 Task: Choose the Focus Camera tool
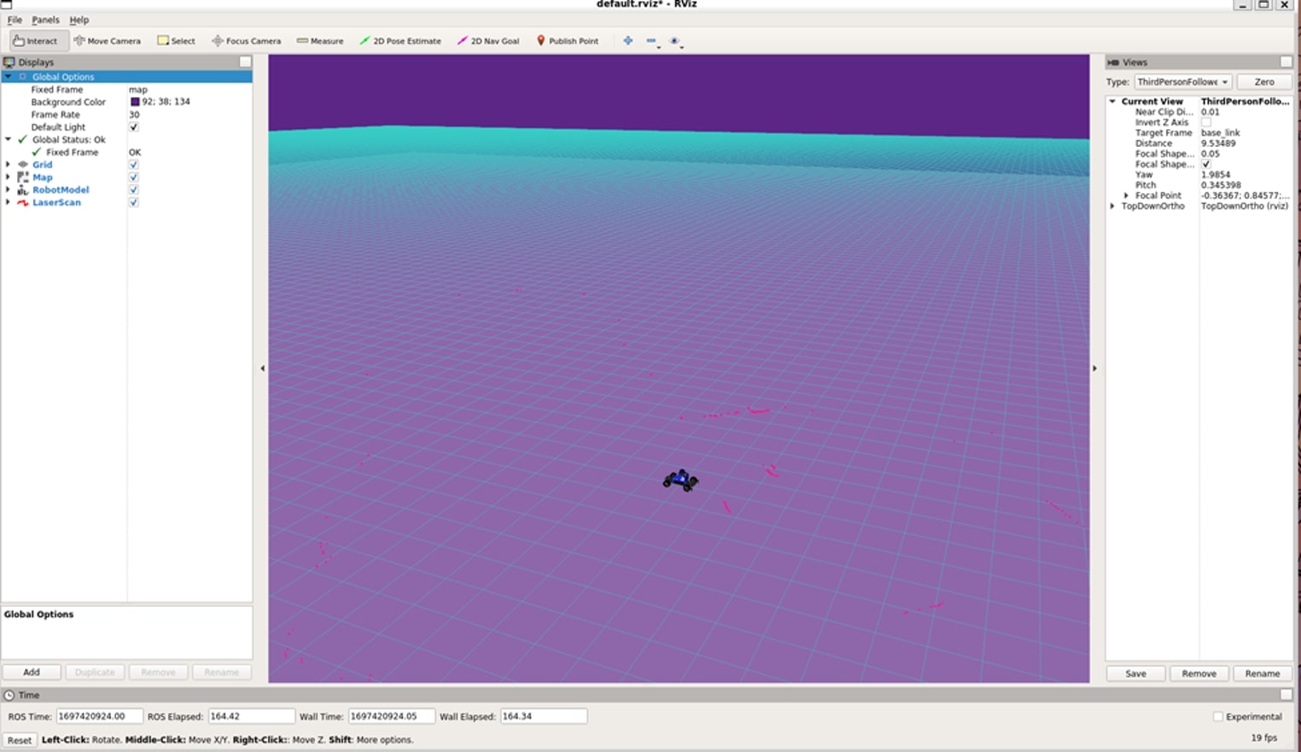click(246, 41)
